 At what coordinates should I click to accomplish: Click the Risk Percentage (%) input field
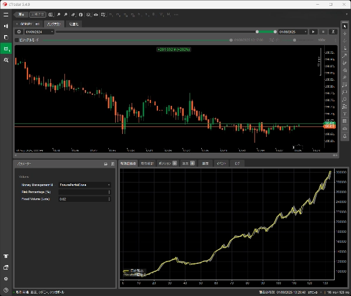click(85, 192)
